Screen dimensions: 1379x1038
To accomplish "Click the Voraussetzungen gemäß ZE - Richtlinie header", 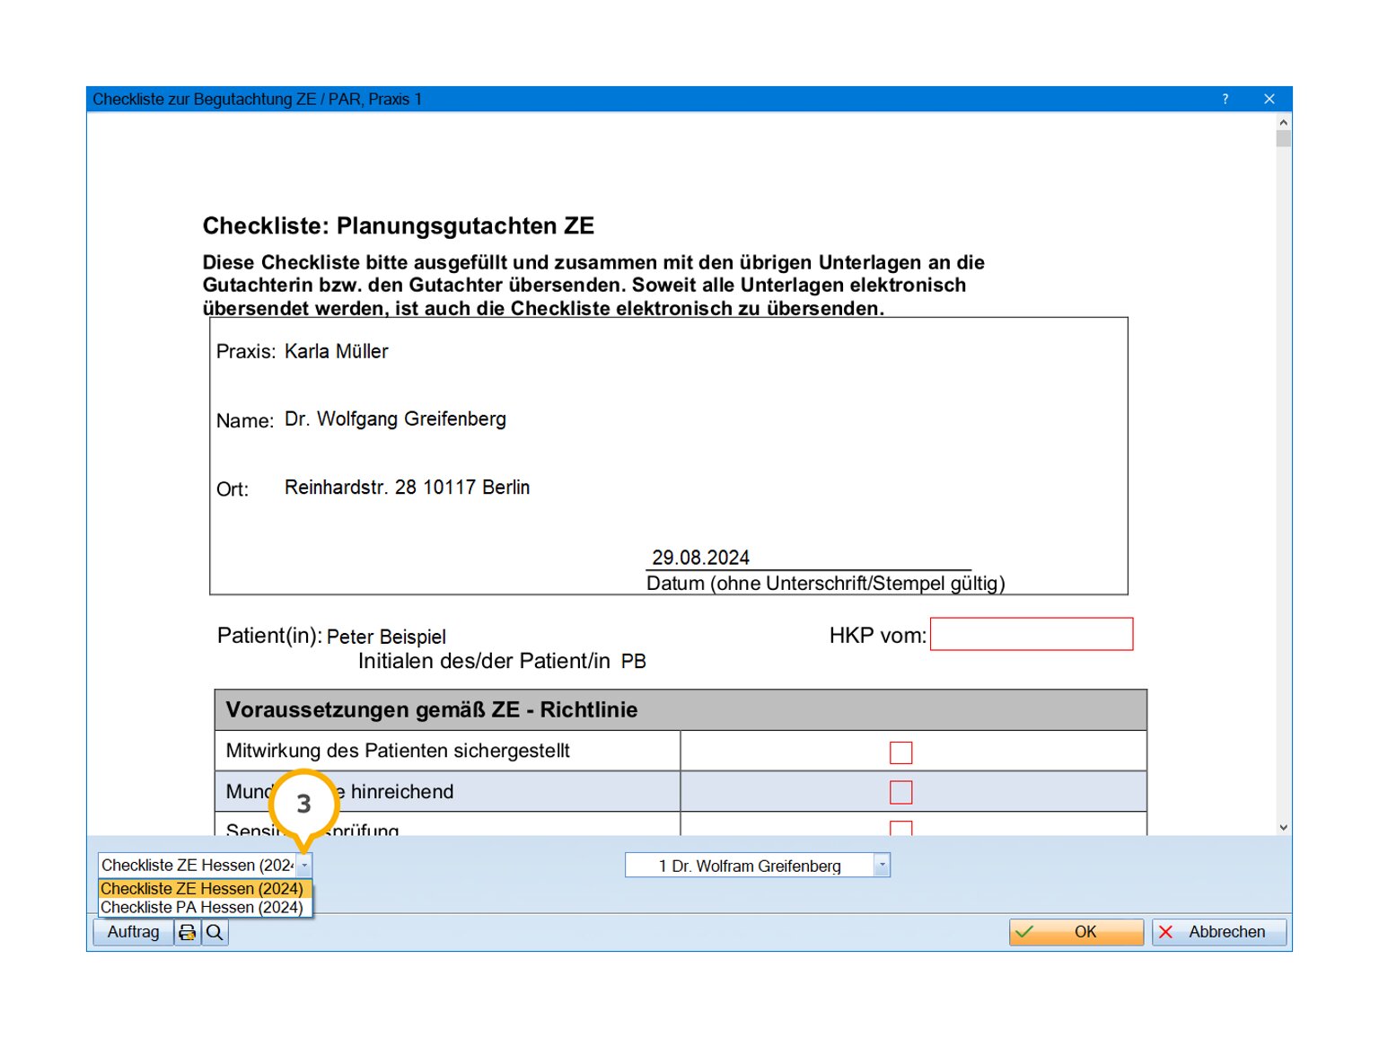I will tap(681, 709).
